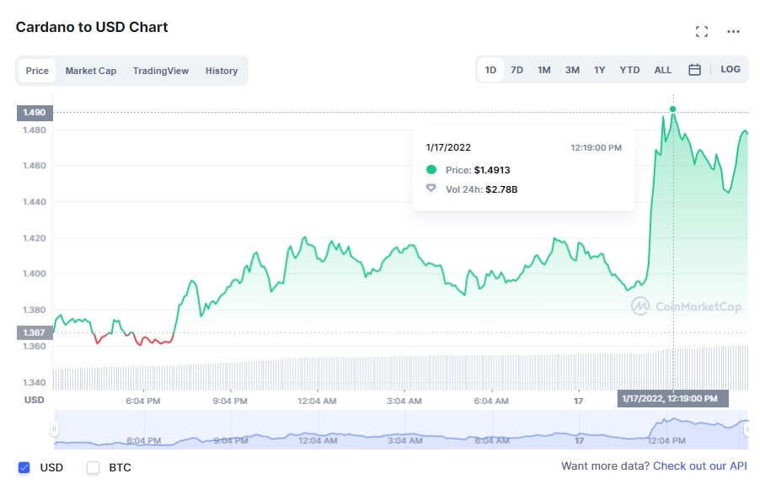Enable the USD currency checkbox
The width and height of the screenshot is (760, 484).
click(24, 467)
